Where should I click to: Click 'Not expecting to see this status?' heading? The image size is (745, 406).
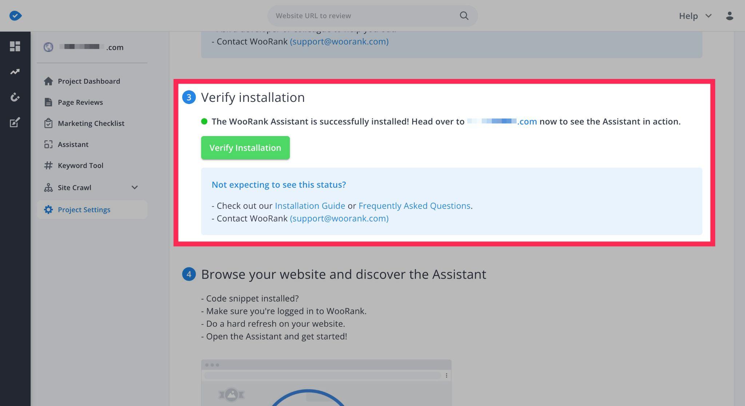(x=279, y=184)
